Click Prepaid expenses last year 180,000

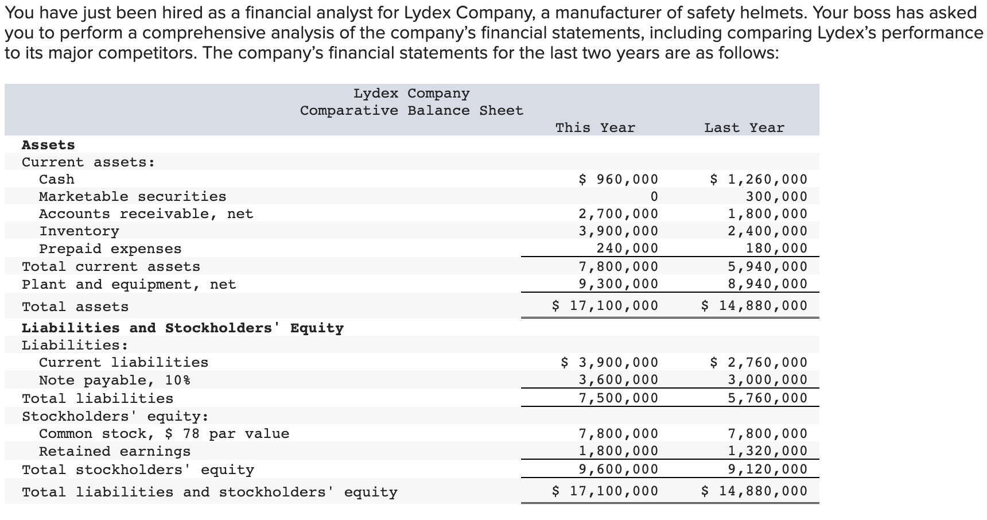click(x=776, y=249)
